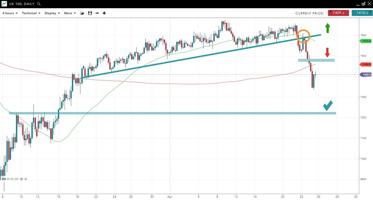The width and height of the screenshot is (373, 200).
Task: Open the More menu
Action: (69, 13)
